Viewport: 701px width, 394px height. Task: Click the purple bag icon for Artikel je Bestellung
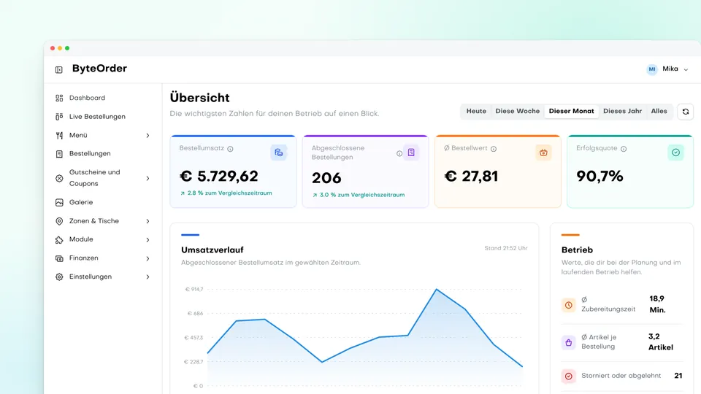pyautogui.click(x=569, y=343)
